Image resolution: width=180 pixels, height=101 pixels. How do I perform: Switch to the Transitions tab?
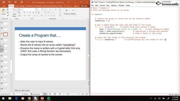30,6
